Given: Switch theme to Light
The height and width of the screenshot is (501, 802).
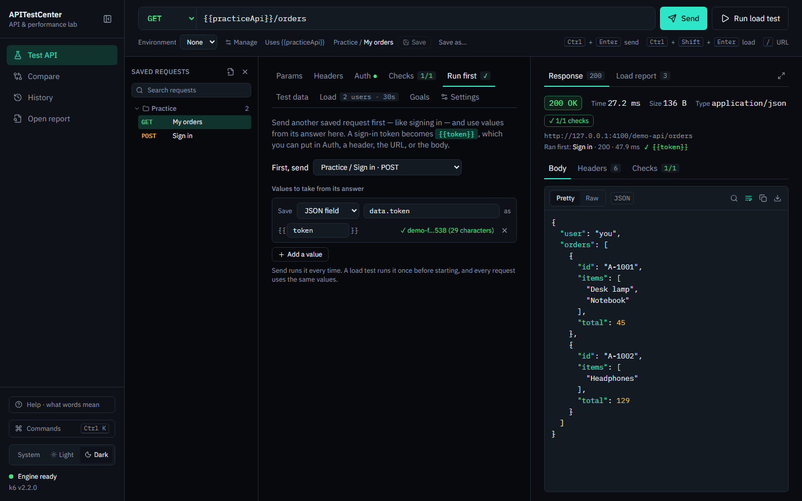Looking at the screenshot, I should (62, 455).
